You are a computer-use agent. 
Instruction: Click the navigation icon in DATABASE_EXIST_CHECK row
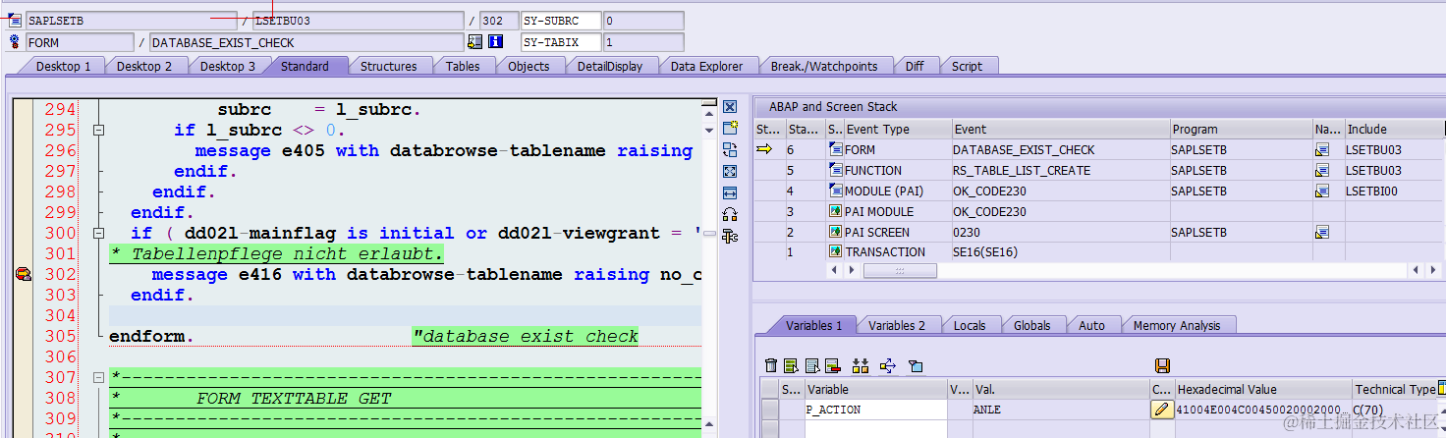click(1322, 150)
